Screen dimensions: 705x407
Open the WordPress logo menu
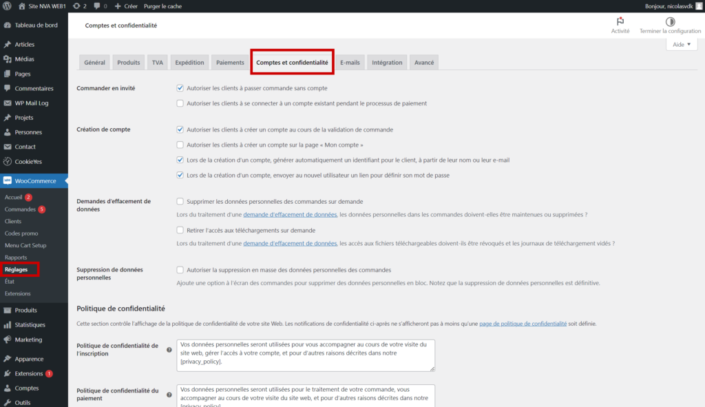coord(7,6)
